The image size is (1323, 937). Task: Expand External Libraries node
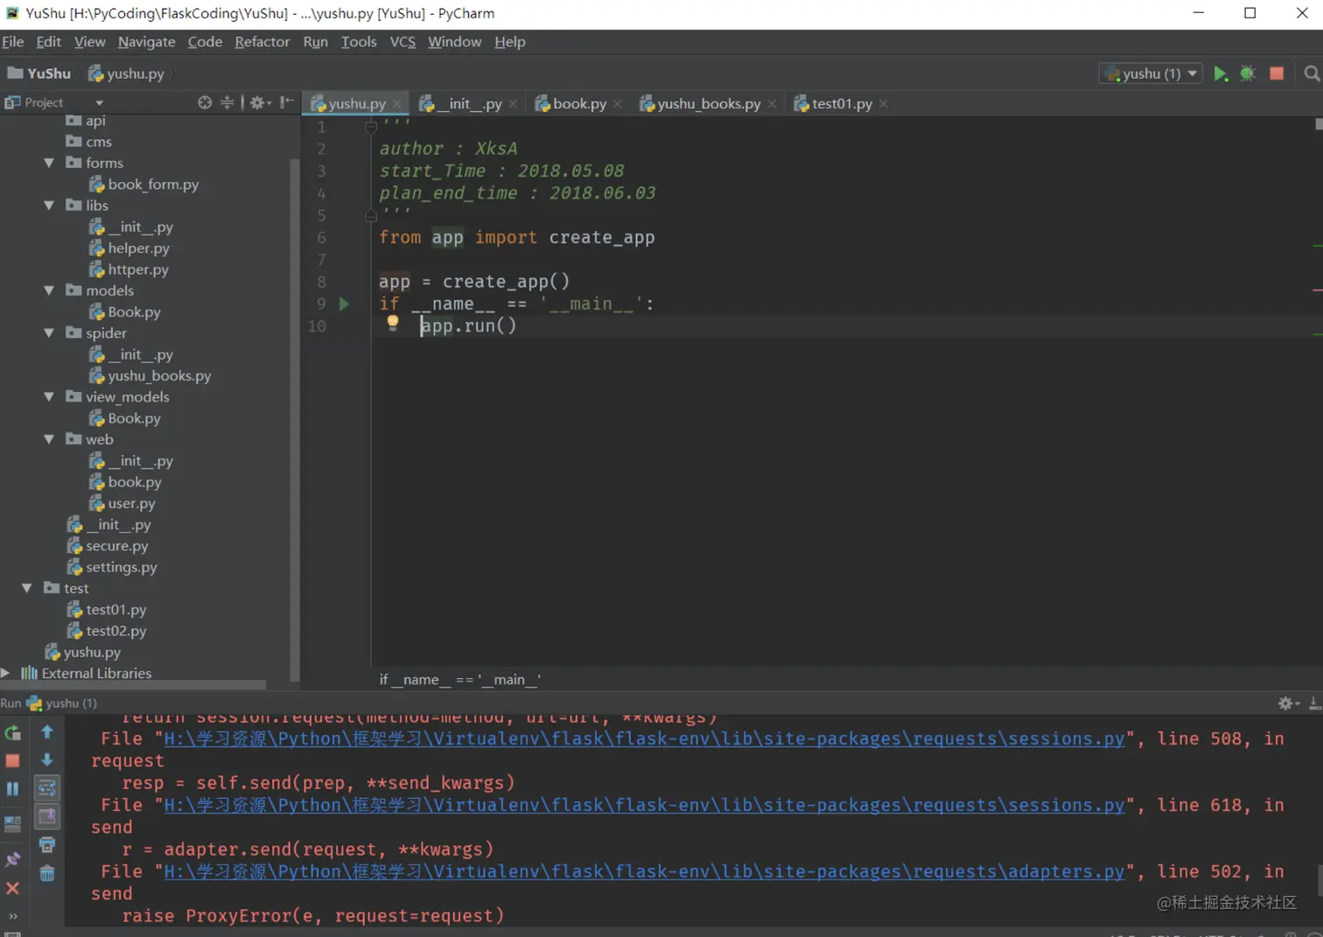pos(6,673)
